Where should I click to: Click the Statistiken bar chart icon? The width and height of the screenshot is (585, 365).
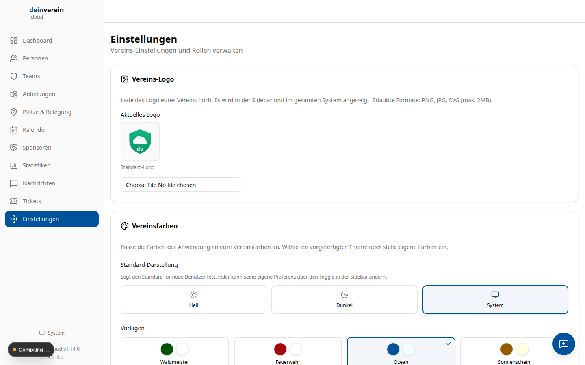click(14, 165)
